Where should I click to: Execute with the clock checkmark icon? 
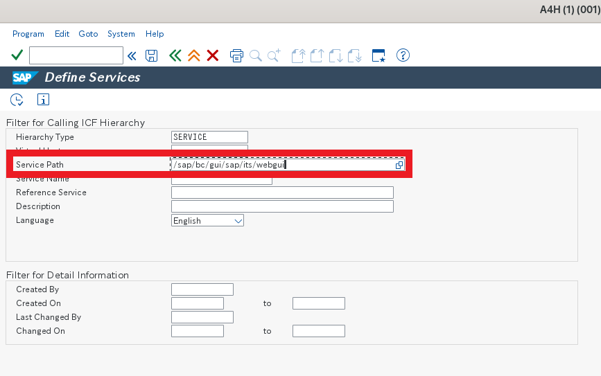(x=17, y=100)
